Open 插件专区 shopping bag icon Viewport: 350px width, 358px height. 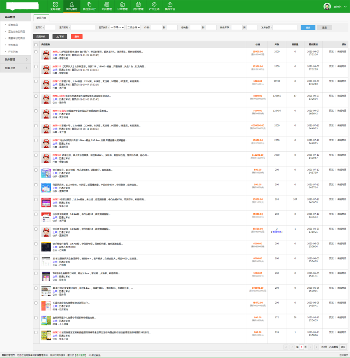pyautogui.click(x=170, y=6)
